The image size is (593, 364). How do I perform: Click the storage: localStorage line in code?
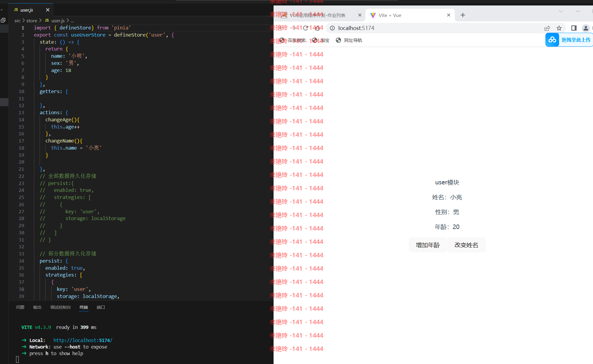[88, 296]
